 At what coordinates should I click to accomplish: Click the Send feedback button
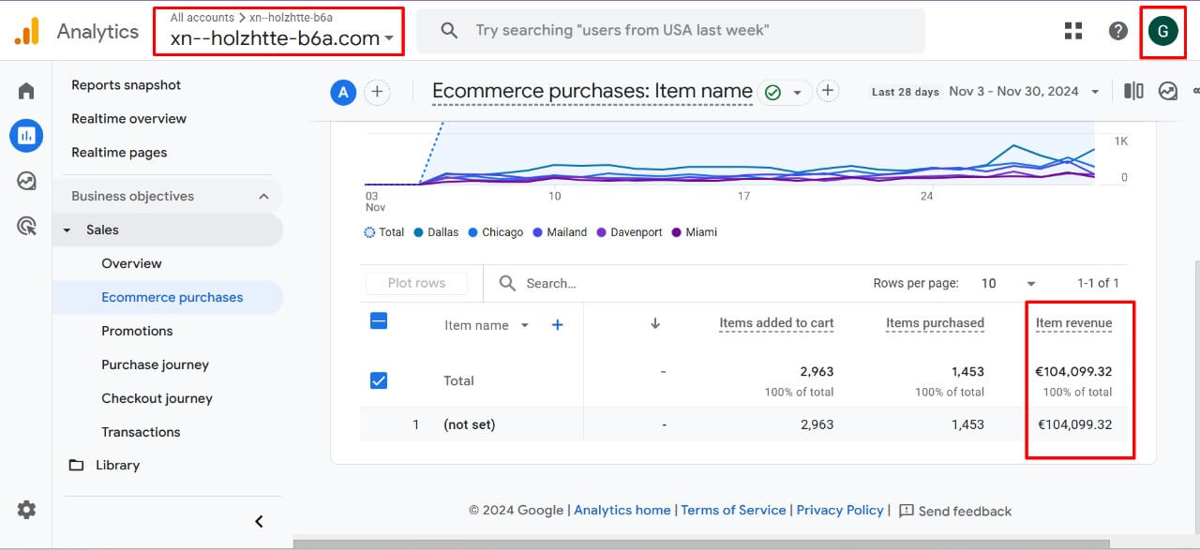coord(955,511)
